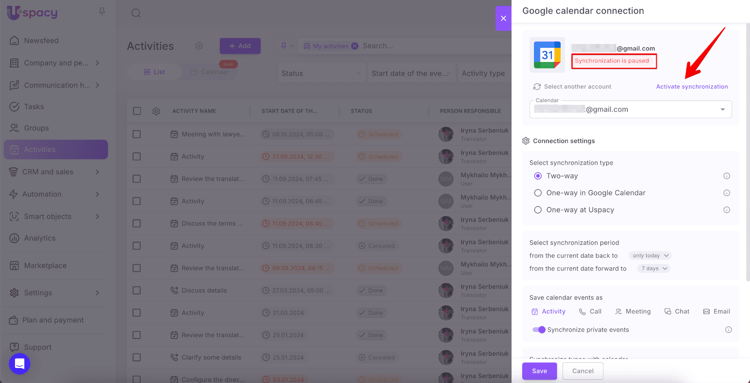Image resolution: width=750 pixels, height=383 pixels.
Task: Click info icon beside Synchronize private events
Action: coord(728,330)
